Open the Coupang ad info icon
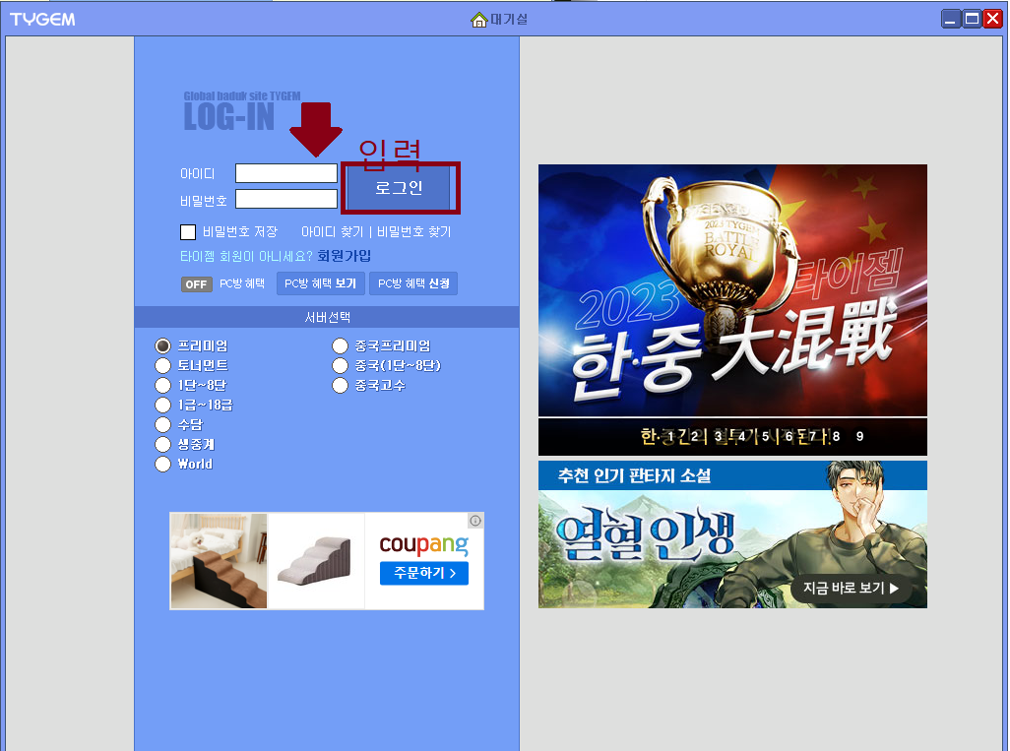Viewport: 1010px width, 751px height. click(x=475, y=521)
